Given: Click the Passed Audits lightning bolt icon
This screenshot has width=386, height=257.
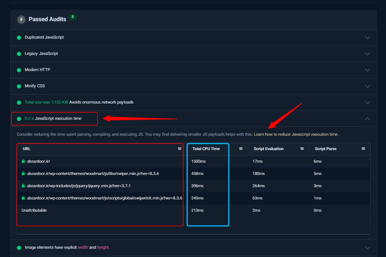Looking at the screenshot, I should pyautogui.click(x=21, y=19).
